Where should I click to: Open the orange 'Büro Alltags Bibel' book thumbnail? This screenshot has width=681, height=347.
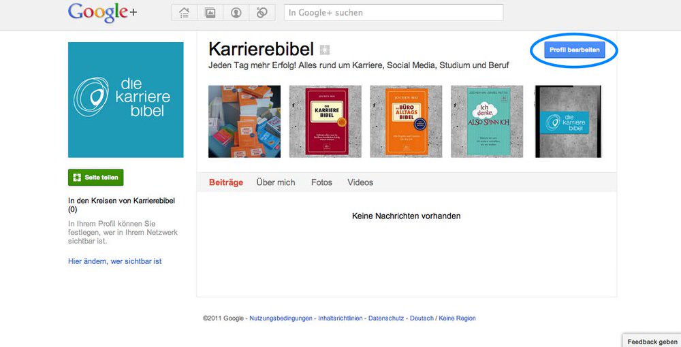406,121
